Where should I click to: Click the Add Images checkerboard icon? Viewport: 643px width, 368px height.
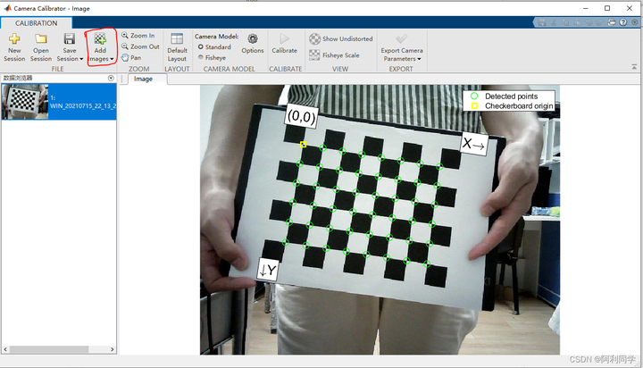click(100, 39)
